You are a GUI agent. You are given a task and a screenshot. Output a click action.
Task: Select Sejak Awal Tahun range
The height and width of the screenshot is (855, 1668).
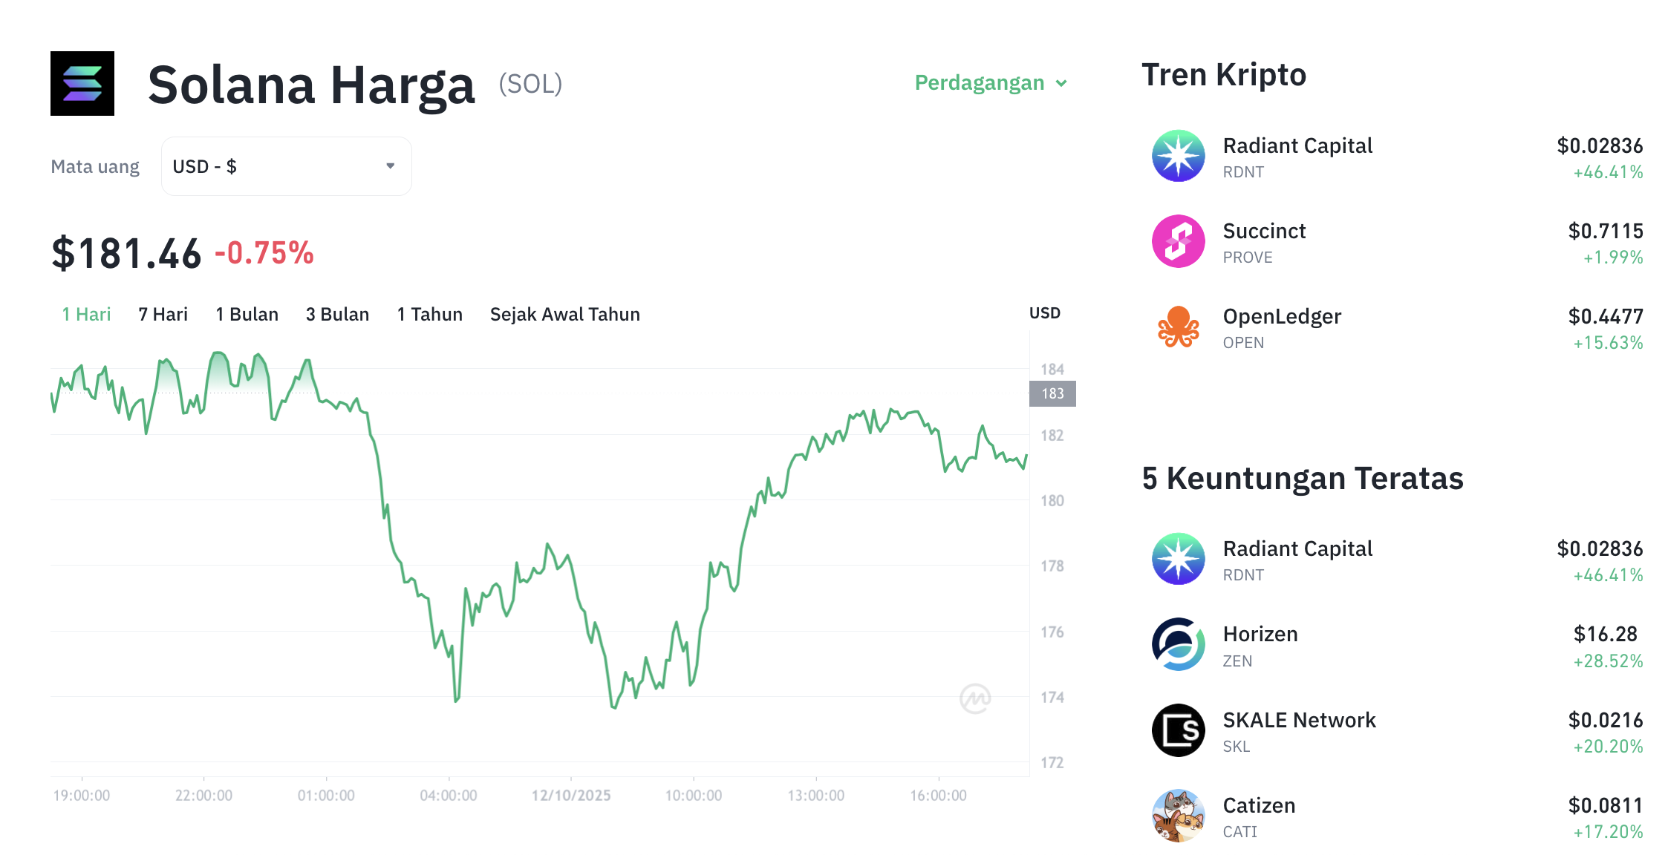coord(564,315)
